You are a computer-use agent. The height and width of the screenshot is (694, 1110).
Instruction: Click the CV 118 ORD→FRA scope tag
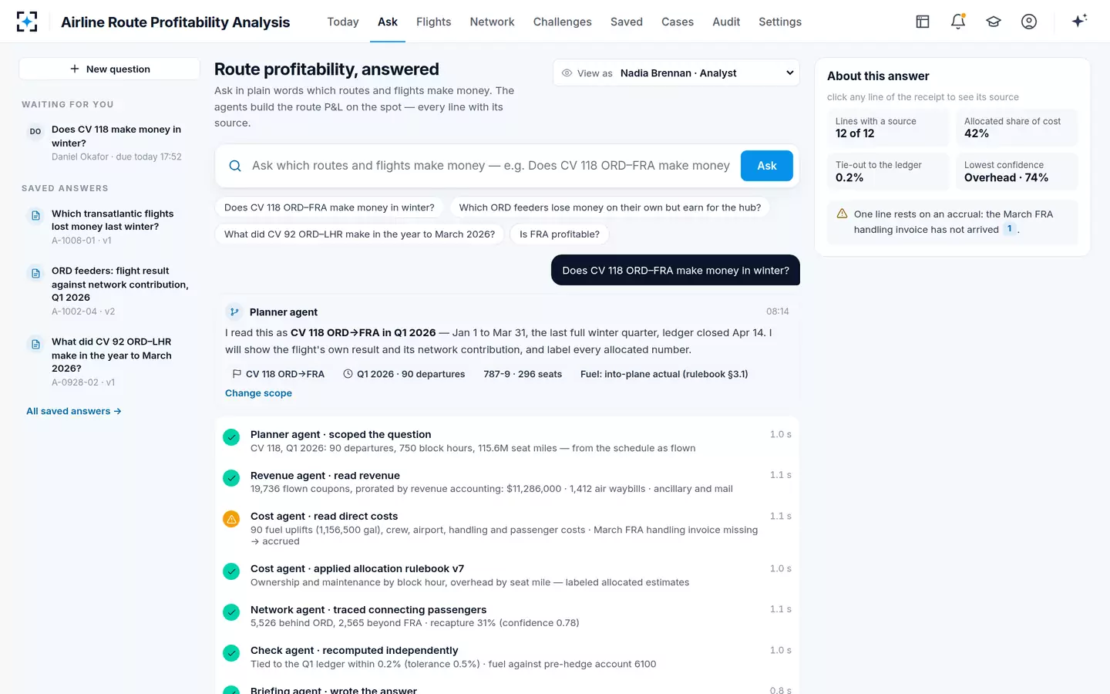[278, 374]
